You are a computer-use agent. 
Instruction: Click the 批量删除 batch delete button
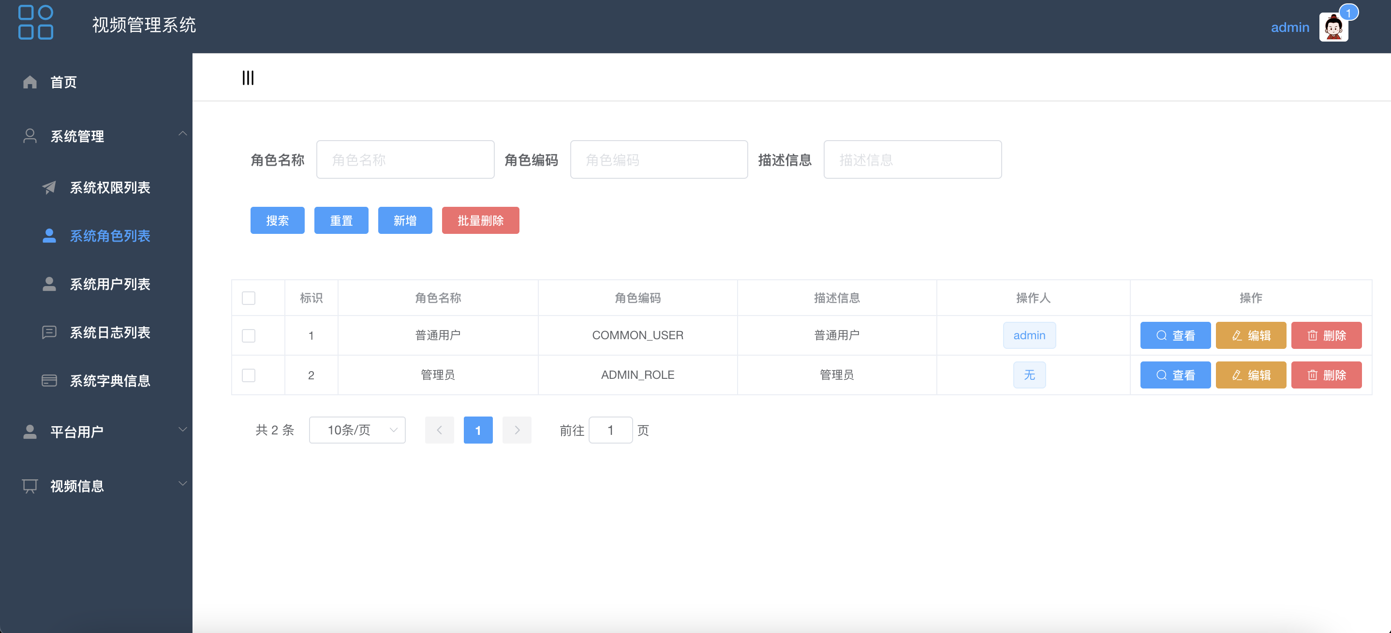point(480,220)
